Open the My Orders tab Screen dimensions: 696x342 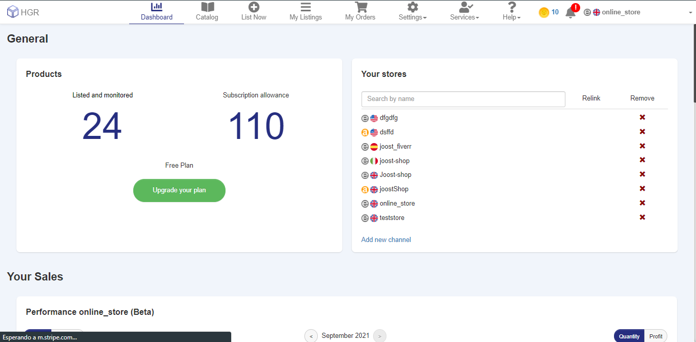tap(360, 12)
